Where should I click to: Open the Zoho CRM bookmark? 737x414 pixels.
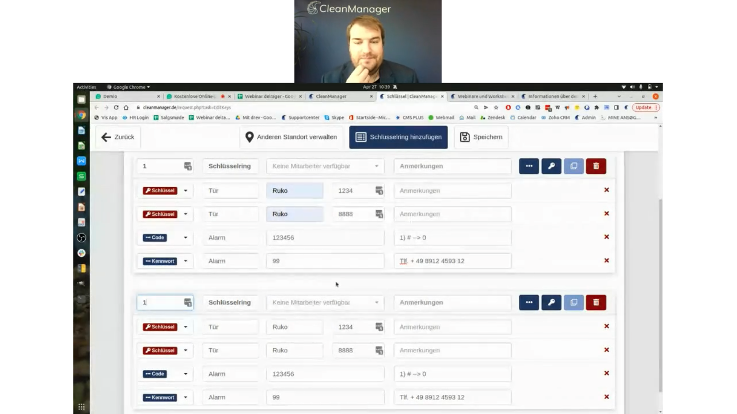click(x=555, y=118)
